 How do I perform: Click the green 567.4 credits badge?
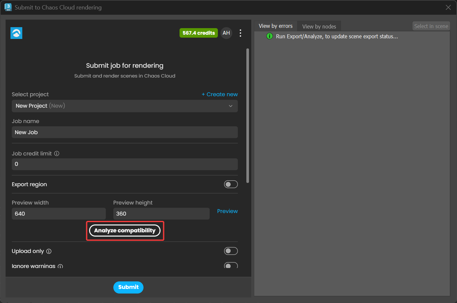[x=199, y=33]
